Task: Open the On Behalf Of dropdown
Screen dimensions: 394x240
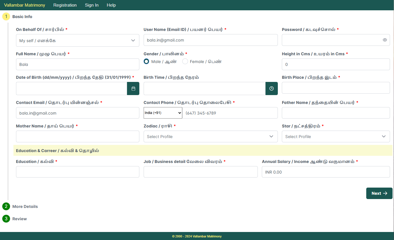Action: click(x=77, y=40)
